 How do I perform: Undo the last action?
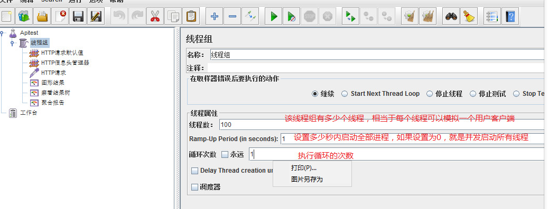(119, 16)
